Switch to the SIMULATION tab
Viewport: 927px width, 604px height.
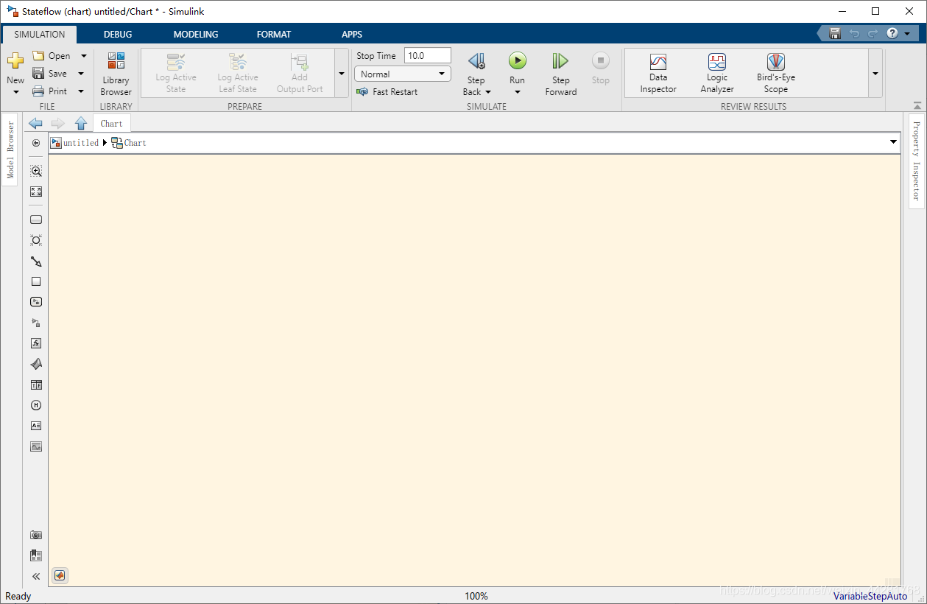tap(40, 34)
